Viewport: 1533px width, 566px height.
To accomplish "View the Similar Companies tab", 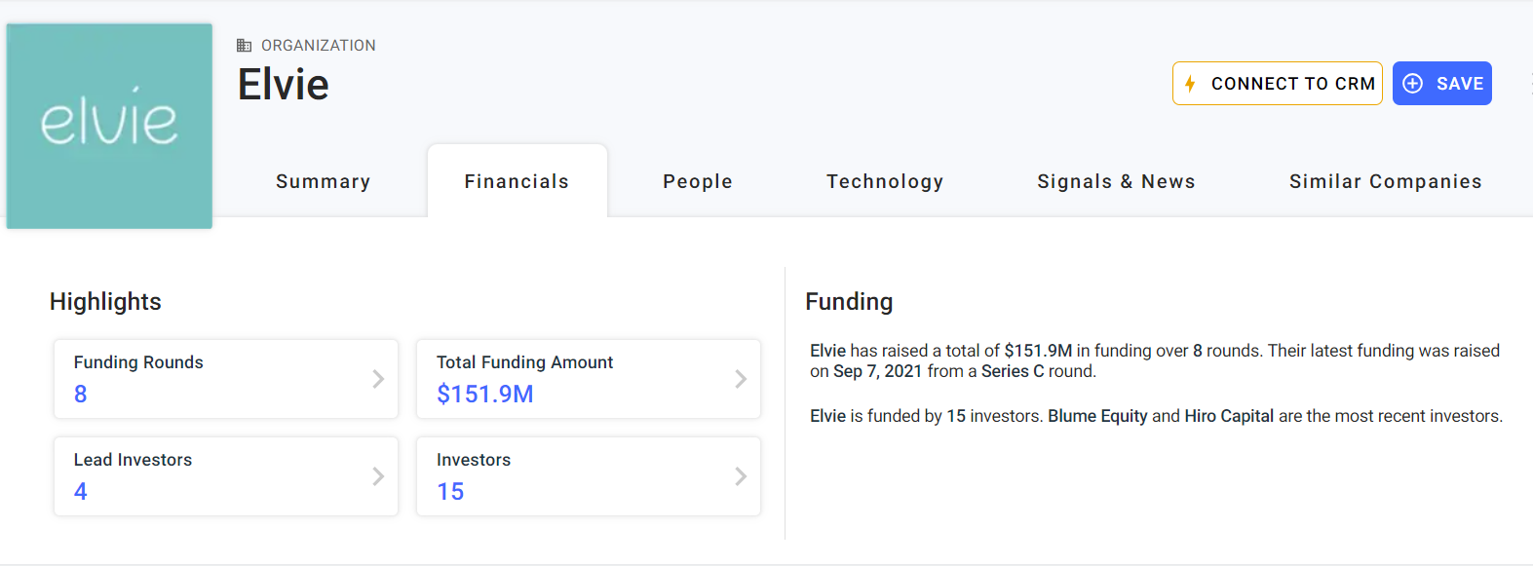I will [x=1385, y=181].
